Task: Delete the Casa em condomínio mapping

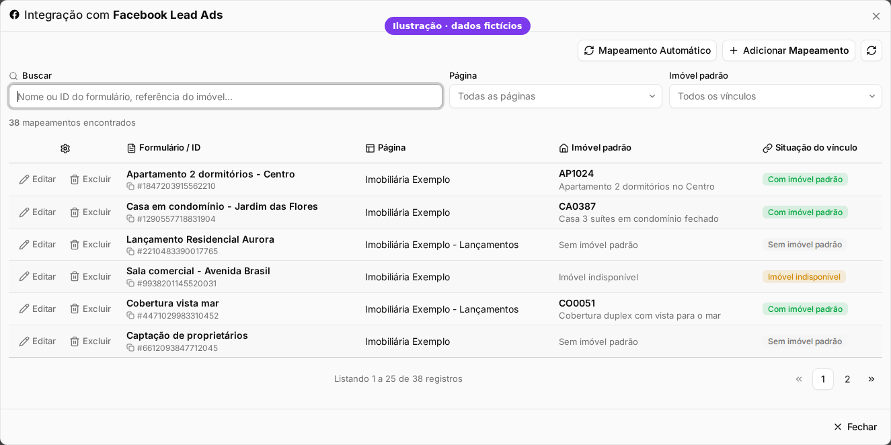Action: 90,212
